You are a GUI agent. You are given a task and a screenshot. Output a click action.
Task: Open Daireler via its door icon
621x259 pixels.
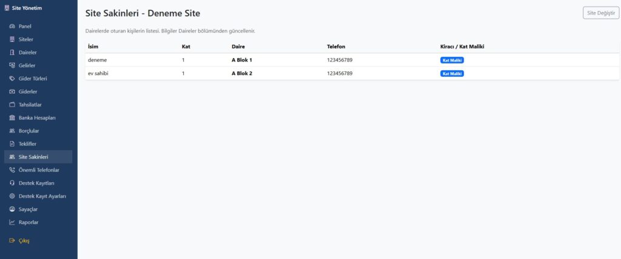[12, 53]
